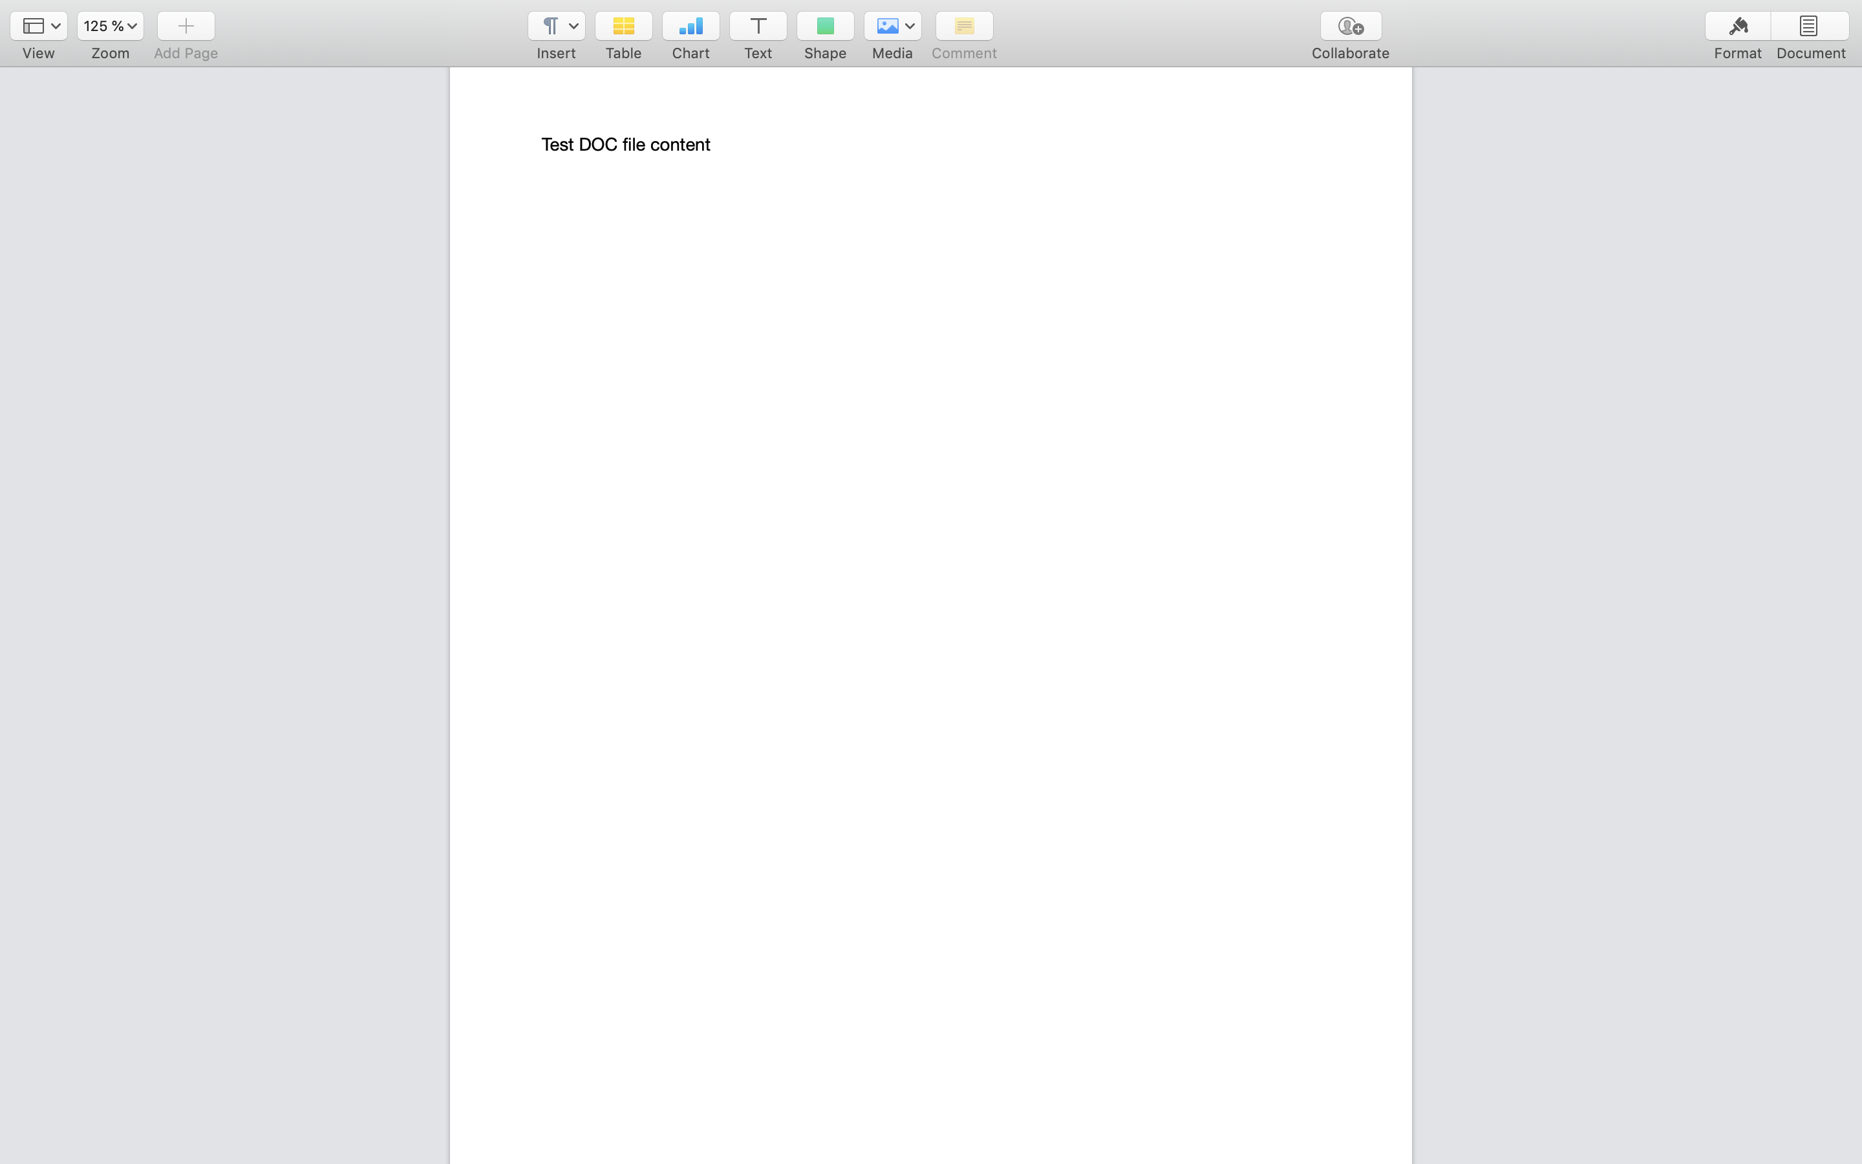Select the text Test DOC file content
The image size is (1862, 1164).
[x=625, y=144]
